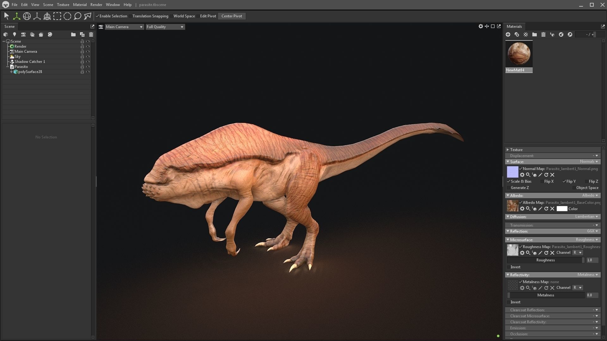This screenshot has width=607, height=341.
Task: Select the translate gizmo tool
Action: click(x=16, y=16)
